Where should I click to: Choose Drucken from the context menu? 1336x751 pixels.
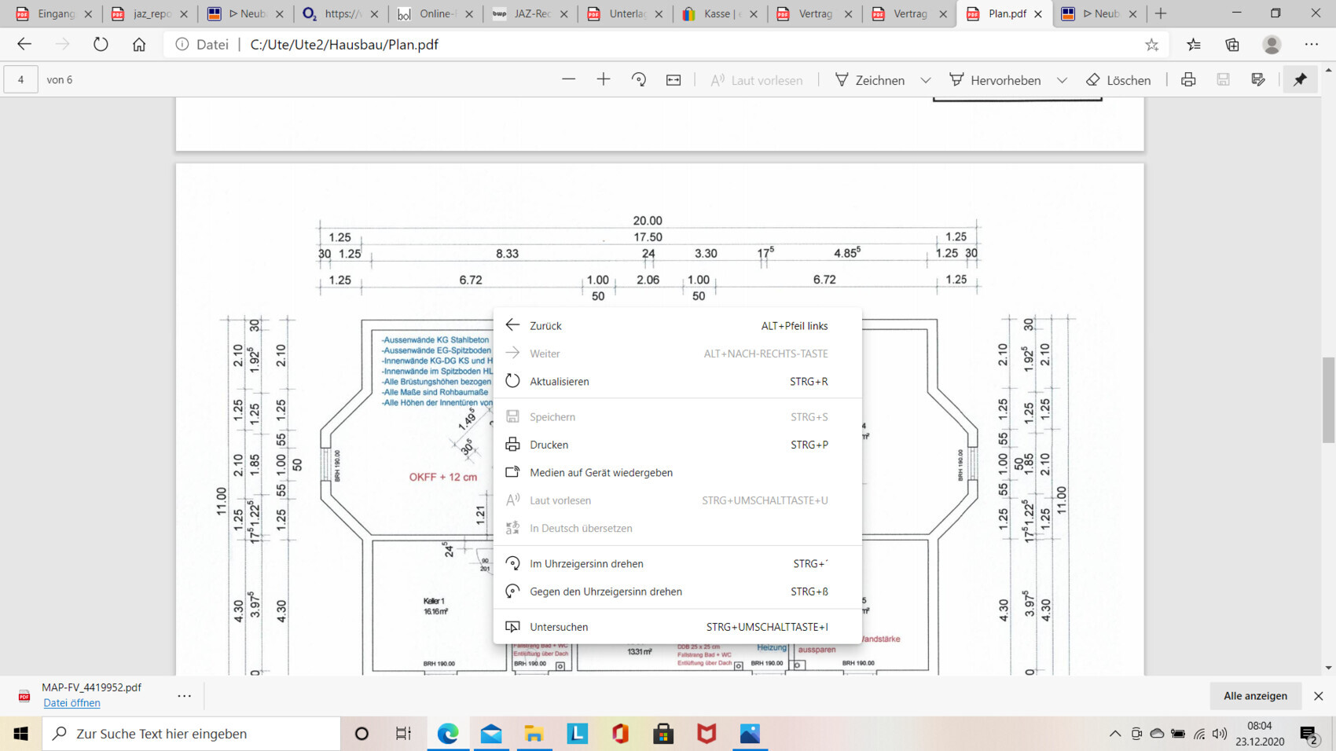(549, 445)
